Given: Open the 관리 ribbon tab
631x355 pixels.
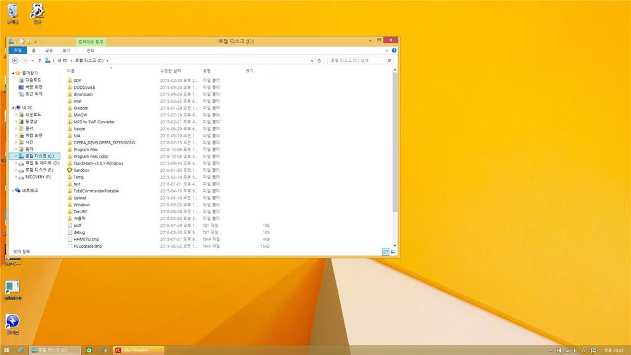Looking at the screenshot, I should coord(91,51).
